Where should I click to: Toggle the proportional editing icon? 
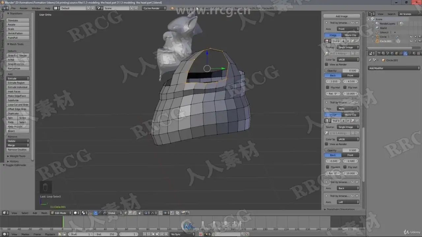coord(147,213)
